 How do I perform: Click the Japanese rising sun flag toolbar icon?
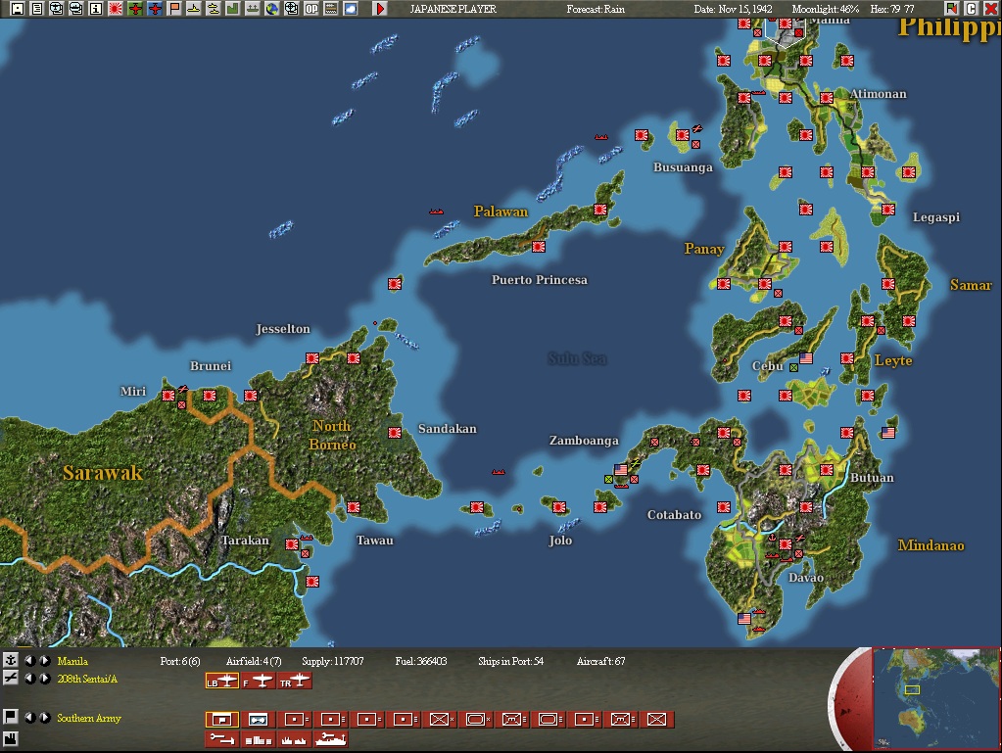point(116,8)
